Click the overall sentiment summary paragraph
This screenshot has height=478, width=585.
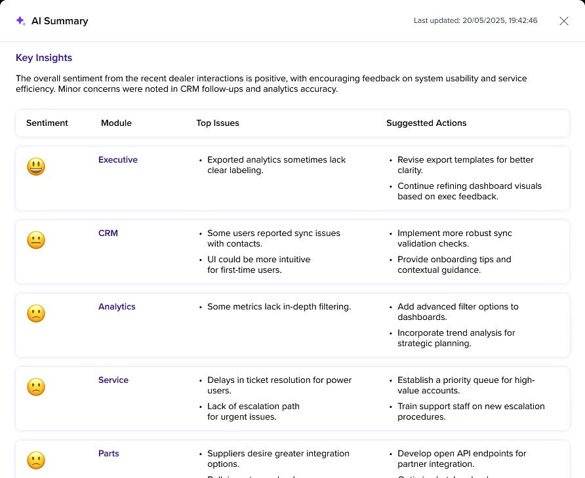pyautogui.click(x=272, y=83)
